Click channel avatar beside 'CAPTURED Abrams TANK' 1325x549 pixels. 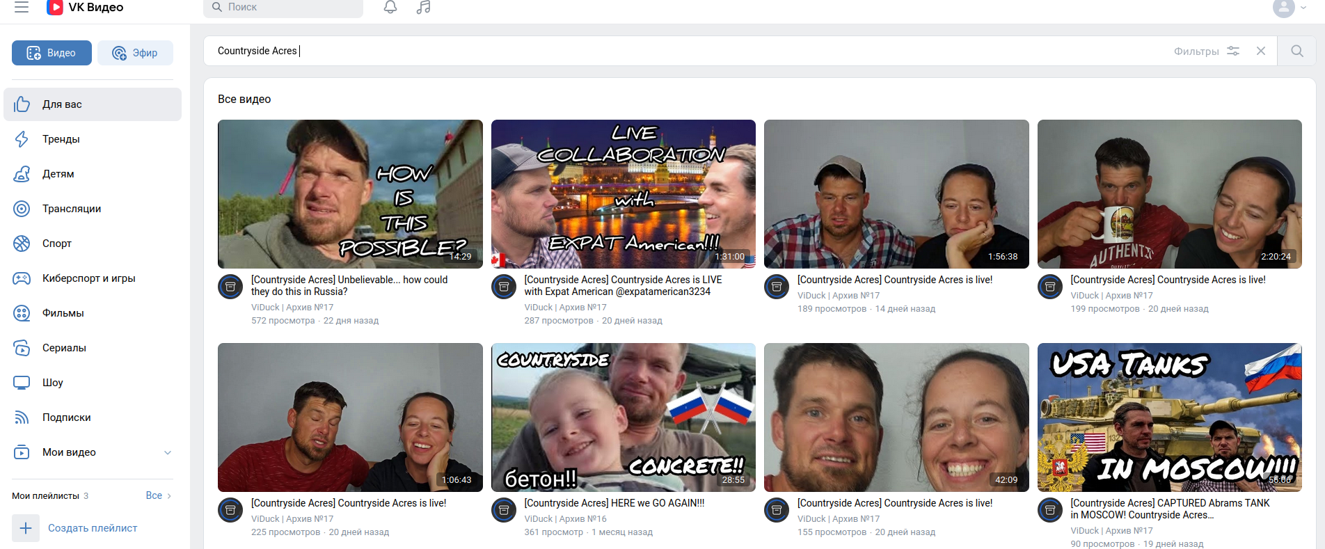(x=1050, y=510)
